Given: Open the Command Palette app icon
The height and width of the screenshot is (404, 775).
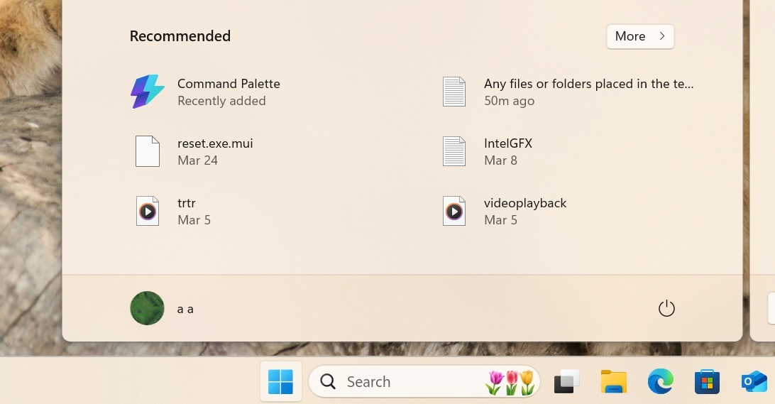Looking at the screenshot, I should [x=148, y=92].
